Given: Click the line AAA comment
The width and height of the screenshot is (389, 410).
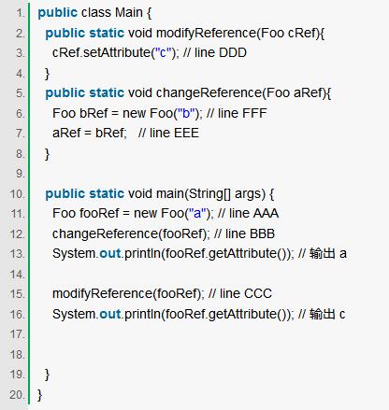Looking at the screenshot, I should click(x=248, y=214).
